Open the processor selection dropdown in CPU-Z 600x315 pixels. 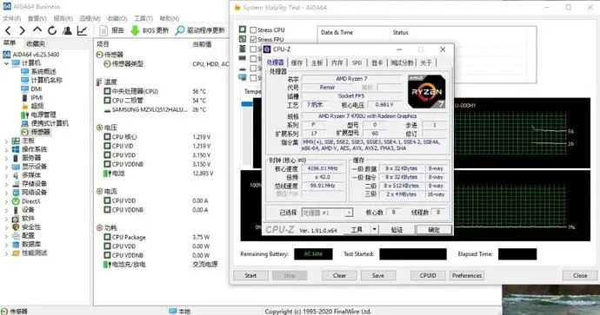point(327,213)
